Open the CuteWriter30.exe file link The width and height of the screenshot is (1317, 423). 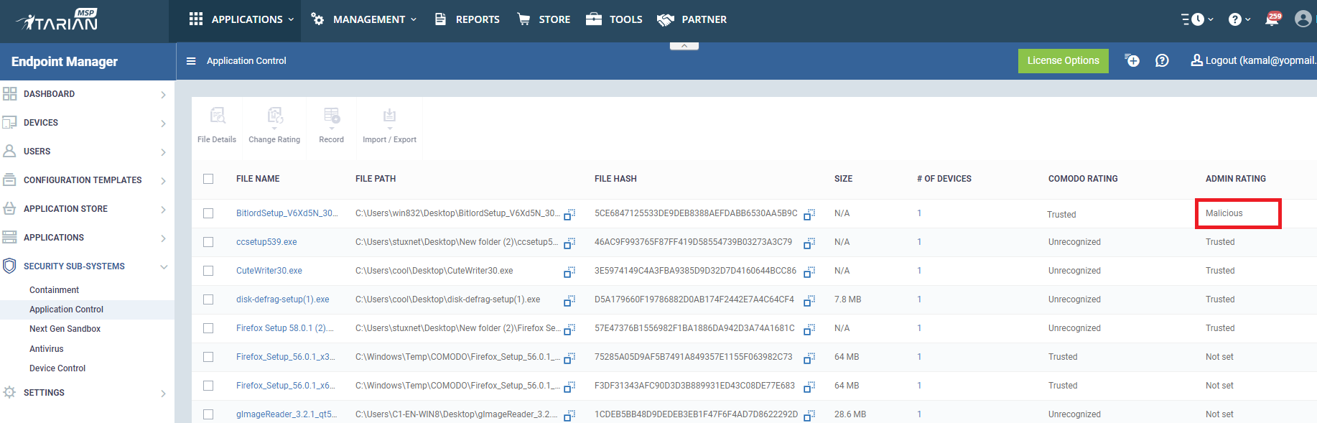coord(269,271)
